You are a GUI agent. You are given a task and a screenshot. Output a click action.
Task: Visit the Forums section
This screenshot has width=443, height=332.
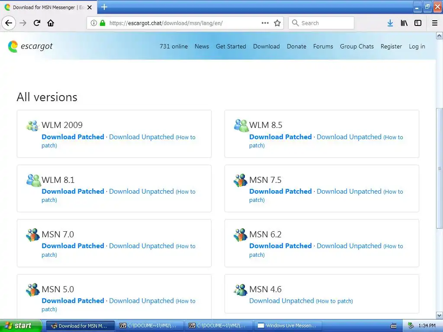click(323, 46)
